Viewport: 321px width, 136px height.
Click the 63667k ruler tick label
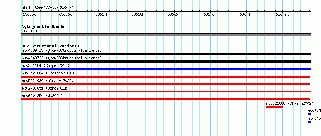tap(102, 14)
